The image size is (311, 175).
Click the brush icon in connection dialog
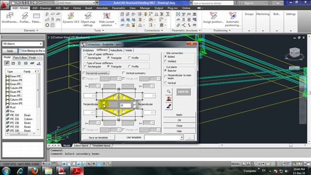click(x=169, y=106)
